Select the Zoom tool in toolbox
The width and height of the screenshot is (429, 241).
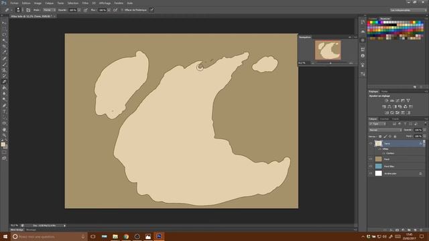(x=4, y=135)
